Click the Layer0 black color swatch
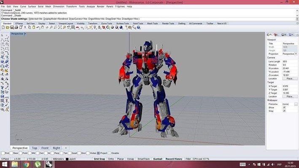299x168 pixels. 67,159
